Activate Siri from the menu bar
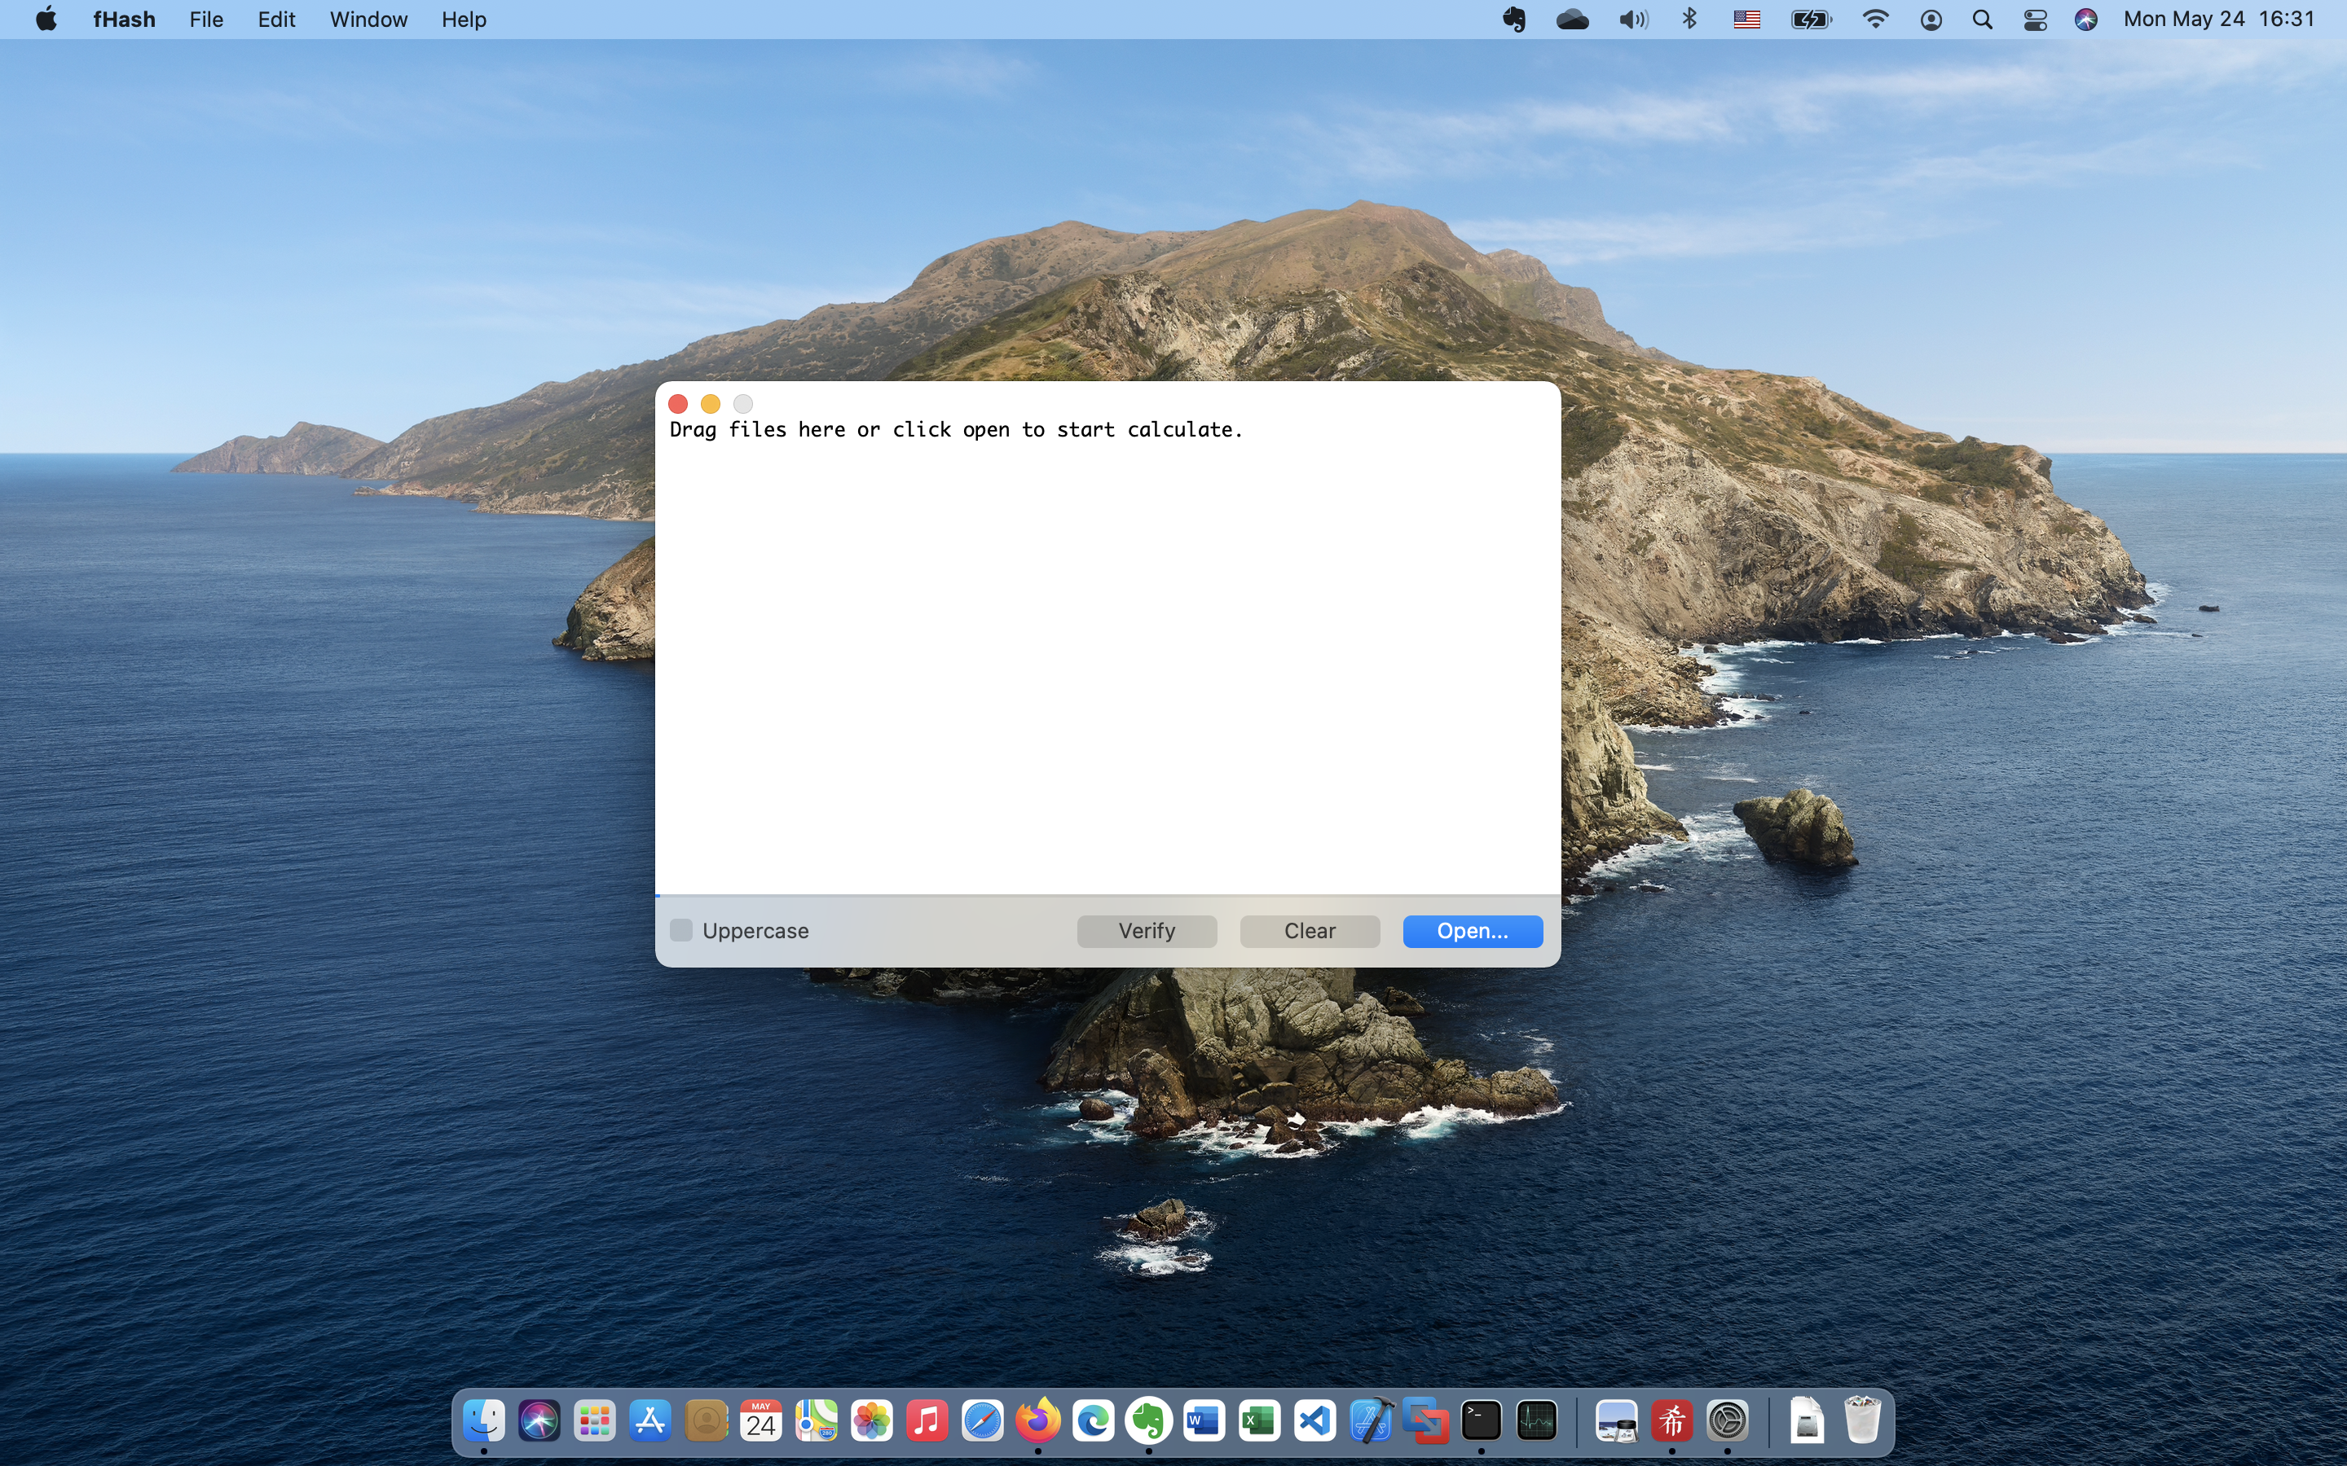The image size is (2347, 1466). click(2086, 19)
